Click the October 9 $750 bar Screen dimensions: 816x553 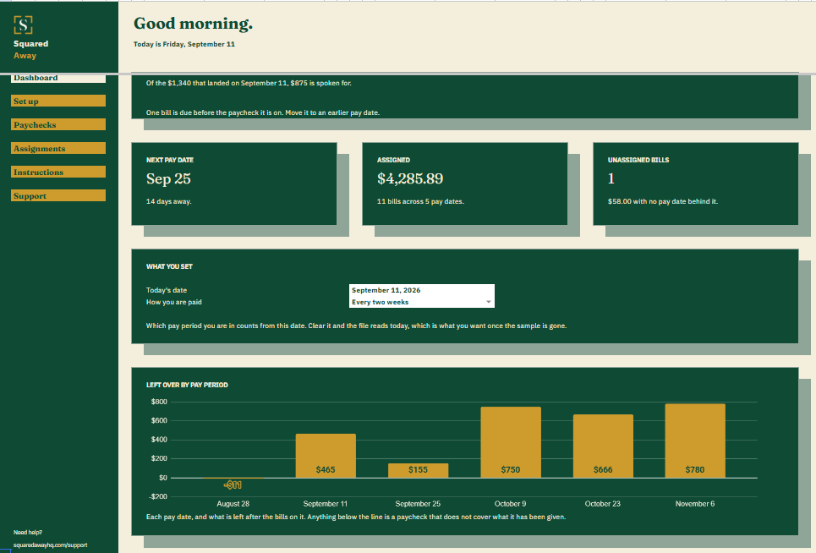click(511, 442)
